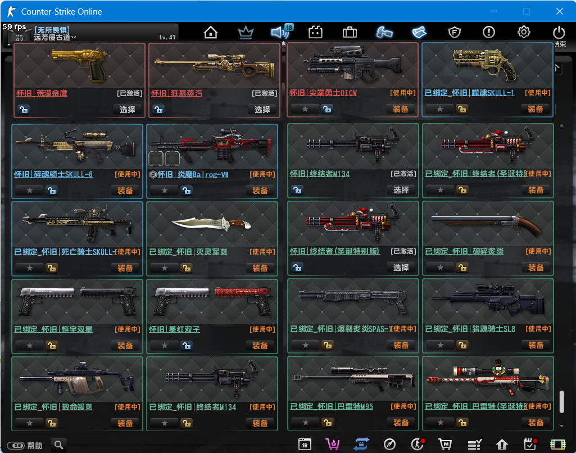
Task: Open the briefcase inventory icon
Action: coord(350,33)
